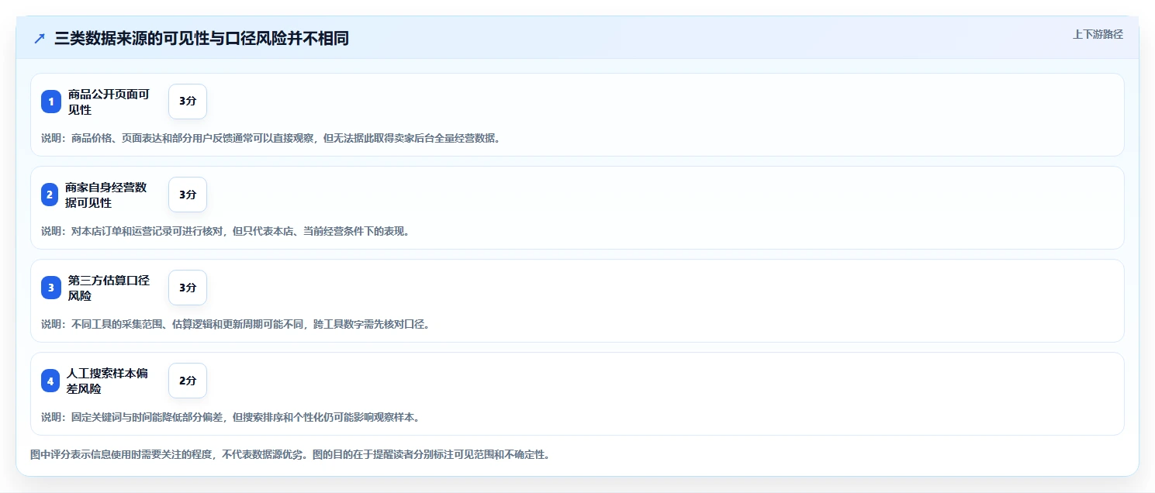
Task: Click the number 3 badge
Action: point(50,288)
